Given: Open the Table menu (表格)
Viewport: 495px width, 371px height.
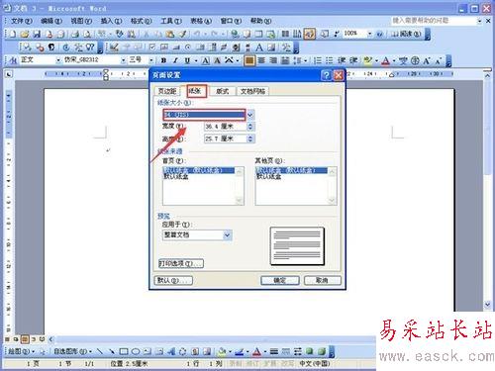Looking at the screenshot, I should tap(201, 21).
